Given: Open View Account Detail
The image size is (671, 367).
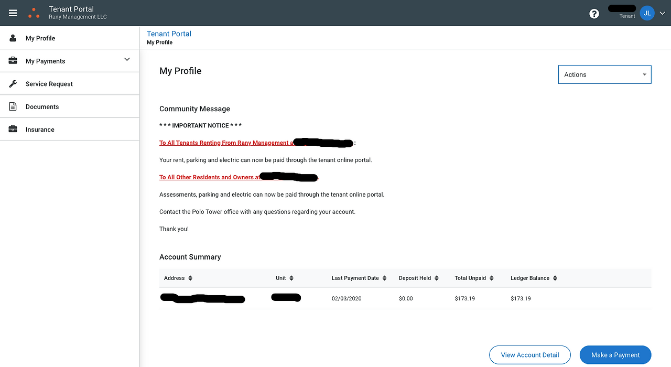Looking at the screenshot, I should pyautogui.click(x=529, y=355).
